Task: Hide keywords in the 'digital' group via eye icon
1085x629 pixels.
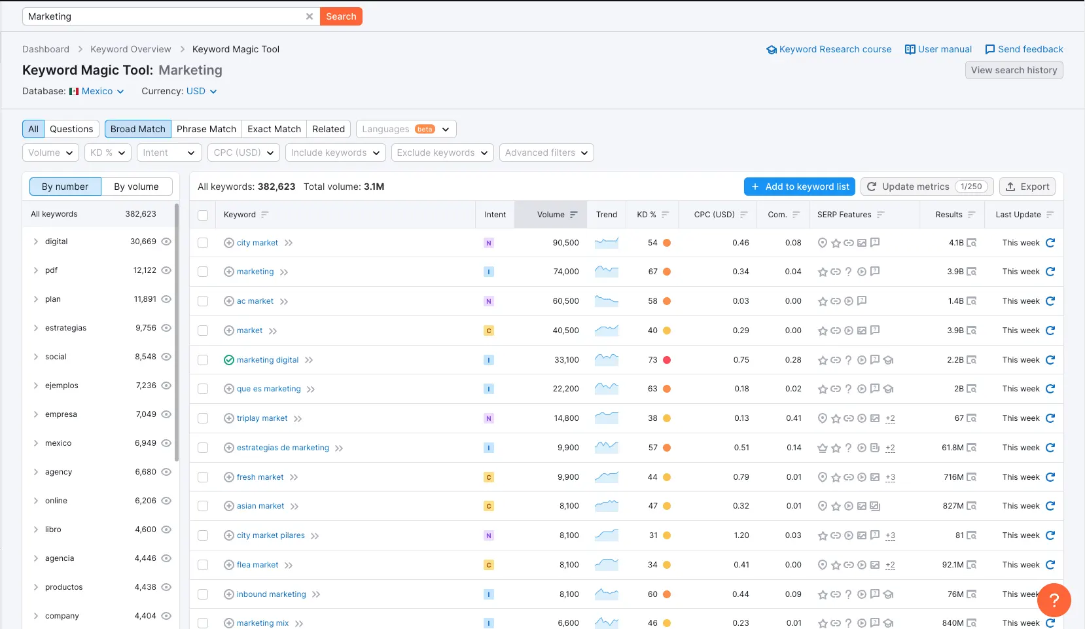Action: [x=167, y=242]
